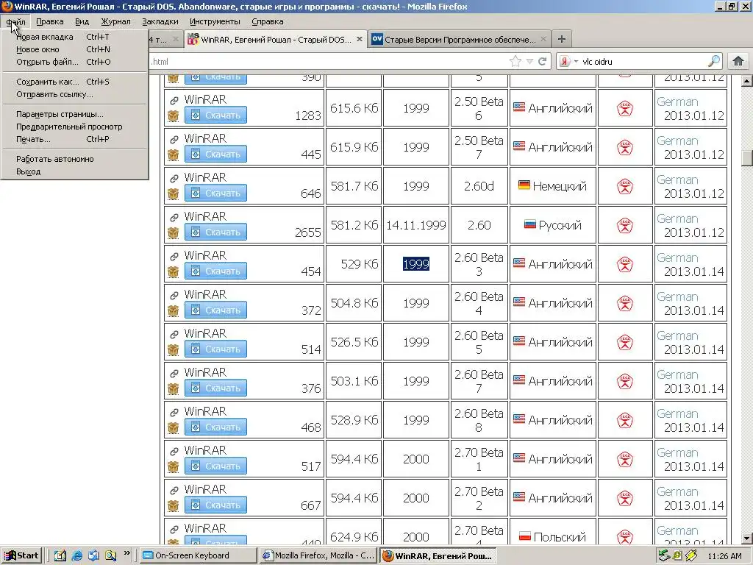Click link icon in 2.50 Beta 6 row
The image size is (753, 565).
point(174,100)
